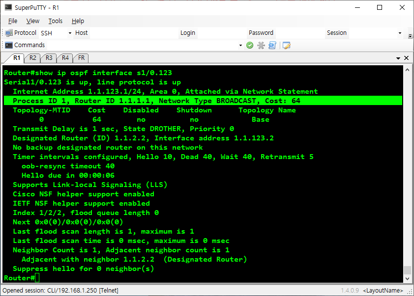Click the edit script pencil icon
This screenshot has width=414, height=296.
tap(287, 45)
